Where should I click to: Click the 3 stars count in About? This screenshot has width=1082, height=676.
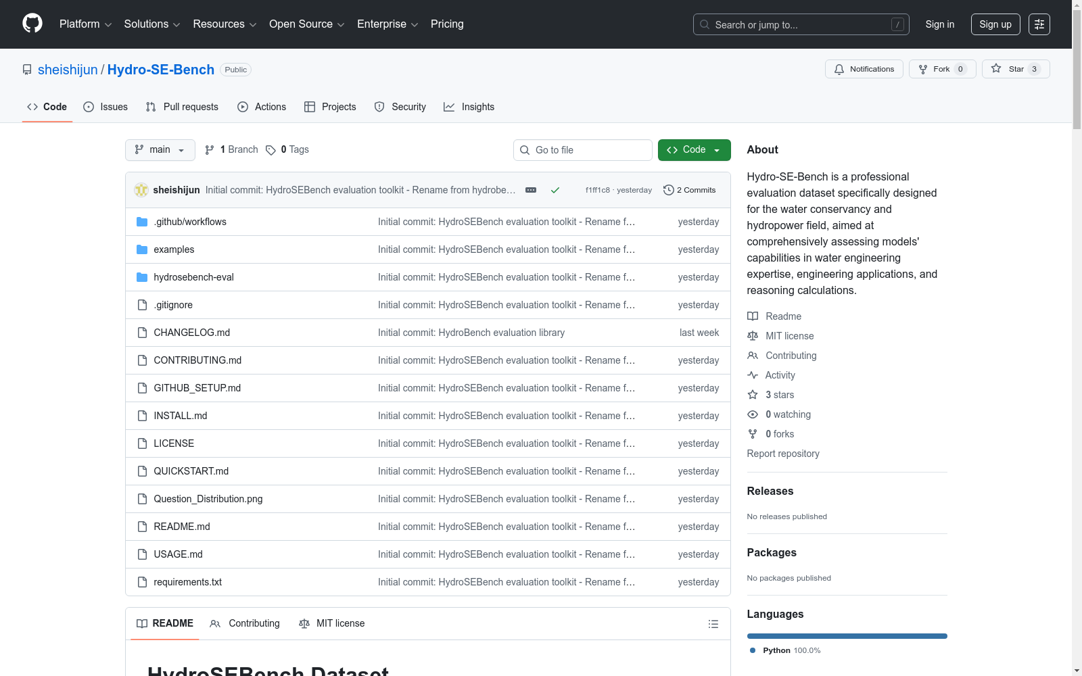780,395
